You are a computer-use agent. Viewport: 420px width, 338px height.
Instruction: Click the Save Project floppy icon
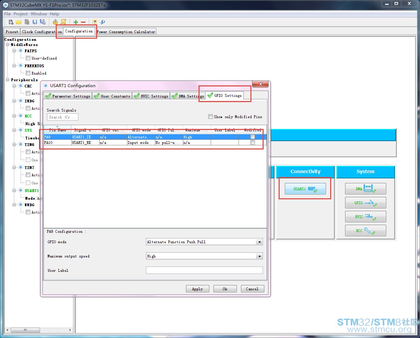coord(35,22)
